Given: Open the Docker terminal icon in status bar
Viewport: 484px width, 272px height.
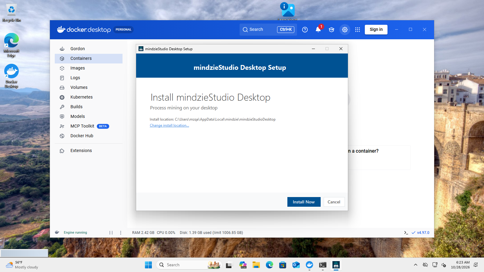Looking at the screenshot, I should coord(406,233).
